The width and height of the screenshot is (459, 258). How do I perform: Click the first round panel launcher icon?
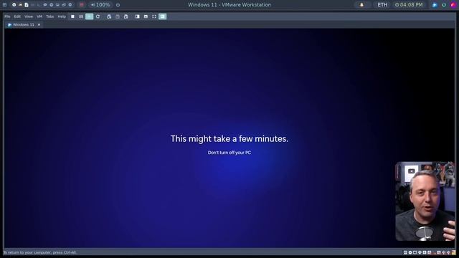point(14,5)
